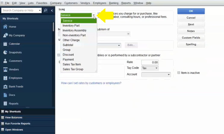Open the Reports menu in menu bar

[x=126, y=3]
